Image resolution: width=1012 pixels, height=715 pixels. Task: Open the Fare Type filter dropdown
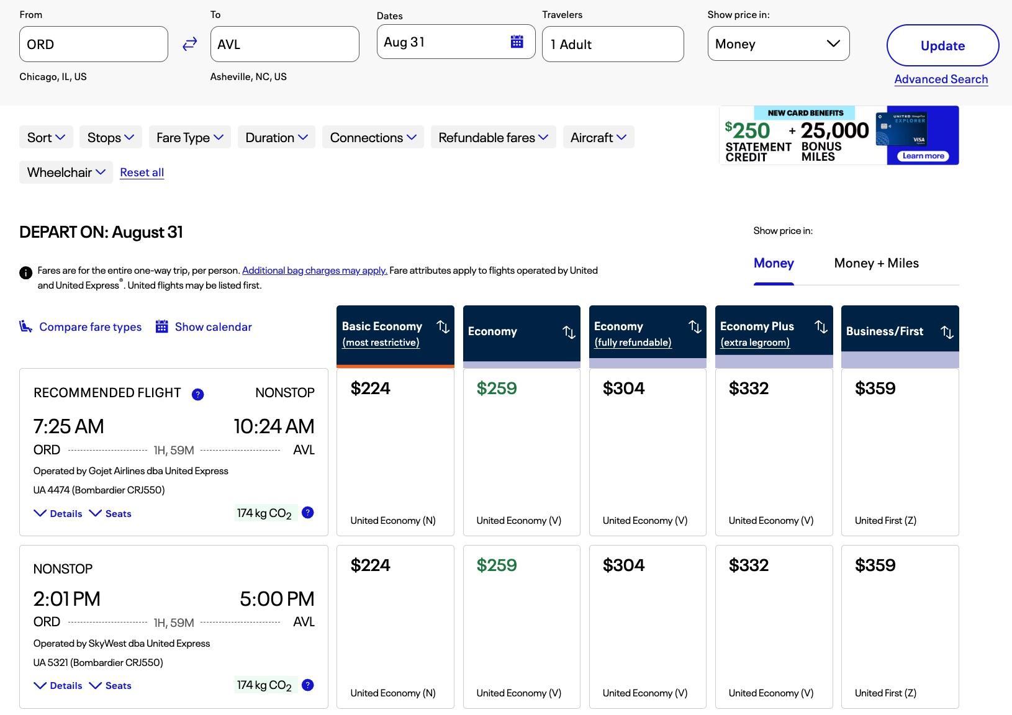(x=189, y=137)
